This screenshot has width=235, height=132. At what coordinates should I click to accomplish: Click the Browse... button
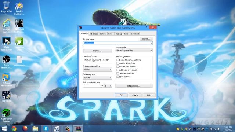146,39
